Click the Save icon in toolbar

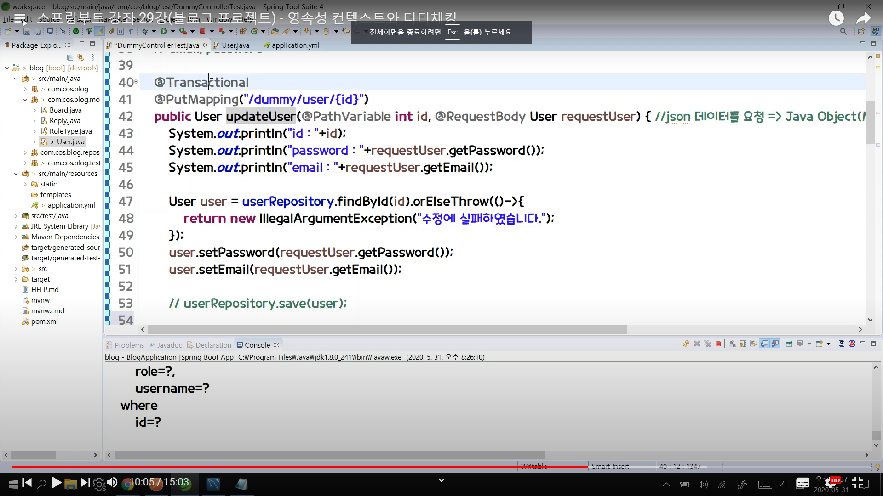27,31
